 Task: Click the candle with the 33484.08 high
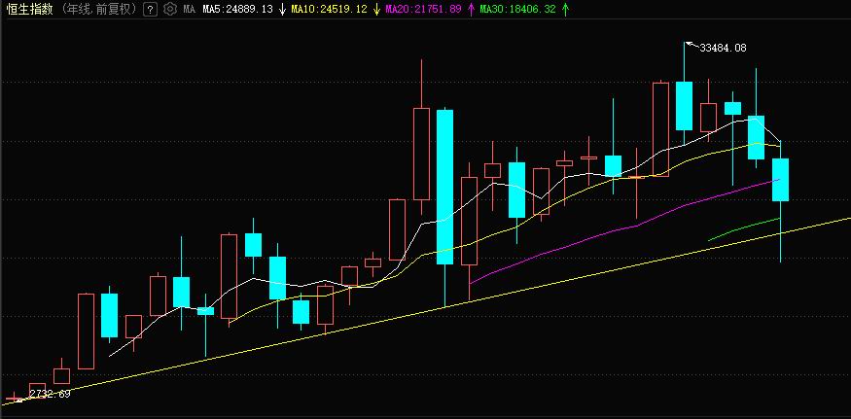click(684, 106)
